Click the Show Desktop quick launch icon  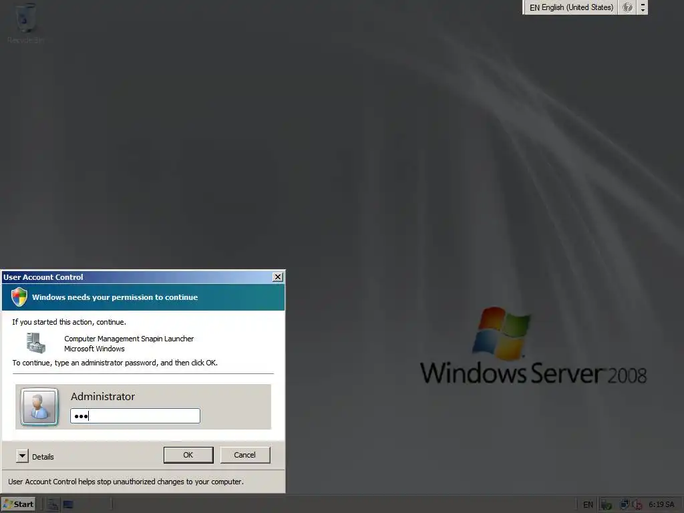68,505
